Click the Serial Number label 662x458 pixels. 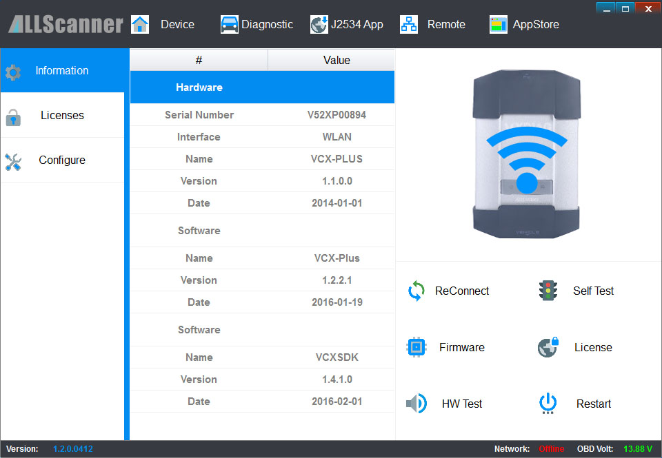tap(199, 115)
